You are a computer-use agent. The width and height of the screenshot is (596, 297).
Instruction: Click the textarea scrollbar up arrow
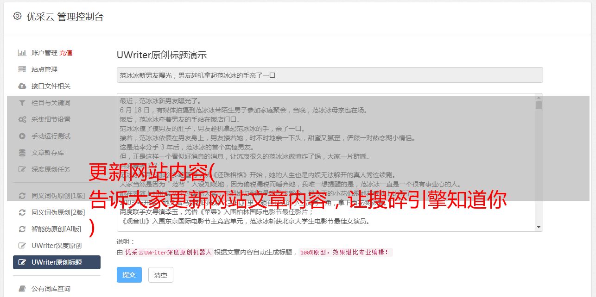tap(539, 98)
